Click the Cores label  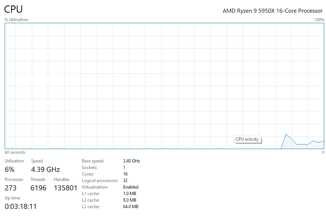pyautogui.click(x=88, y=174)
